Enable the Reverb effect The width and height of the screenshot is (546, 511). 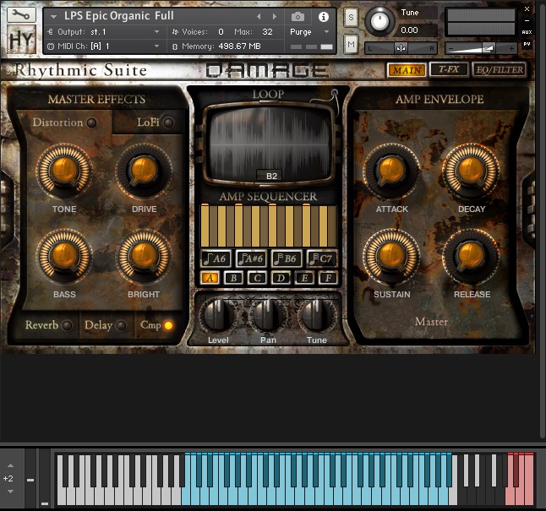pyautogui.click(x=67, y=325)
